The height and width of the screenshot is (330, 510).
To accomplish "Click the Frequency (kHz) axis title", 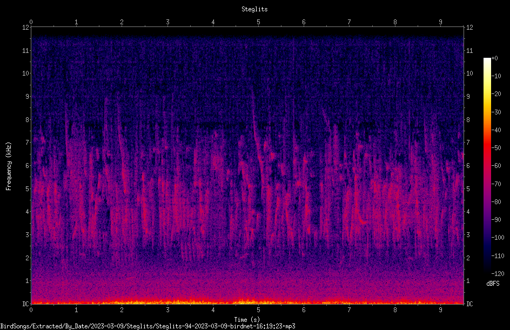I will (x=9, y=166).
